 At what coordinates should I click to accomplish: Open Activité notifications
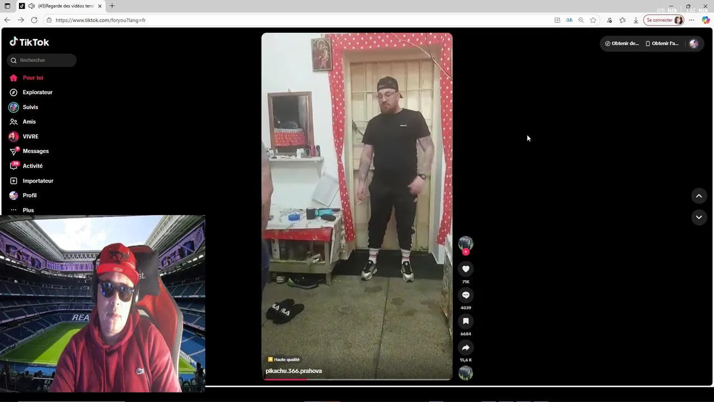tap(26, 166)
